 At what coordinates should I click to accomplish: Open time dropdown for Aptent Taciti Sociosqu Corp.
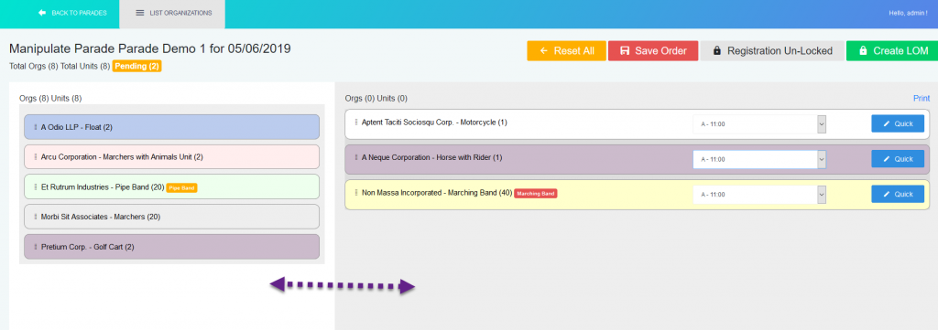[x=759, y=124]
